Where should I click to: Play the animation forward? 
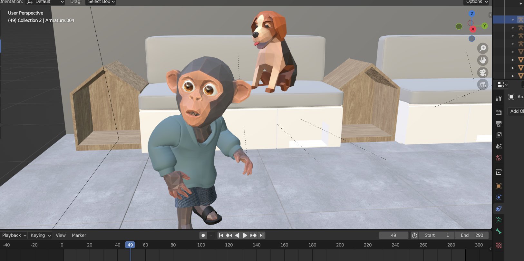[x=245, y=236]
